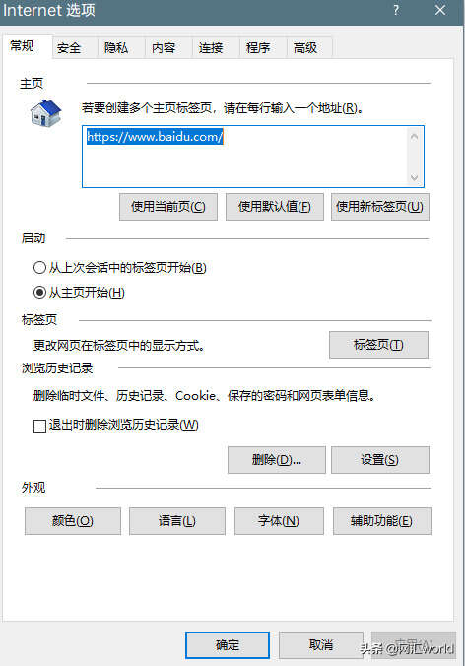465x666 pixels.
Task: Open the 连接 tab
Action: click(211, 48)
